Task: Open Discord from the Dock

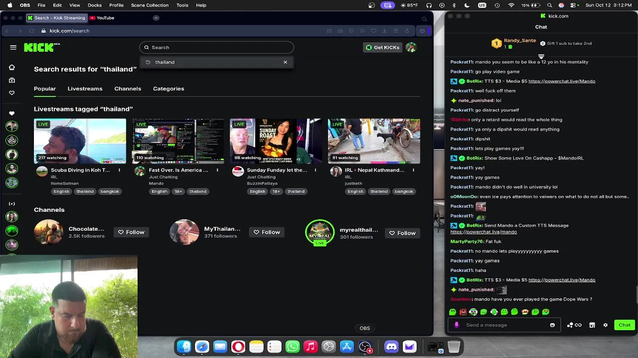Action: point(391,347)
